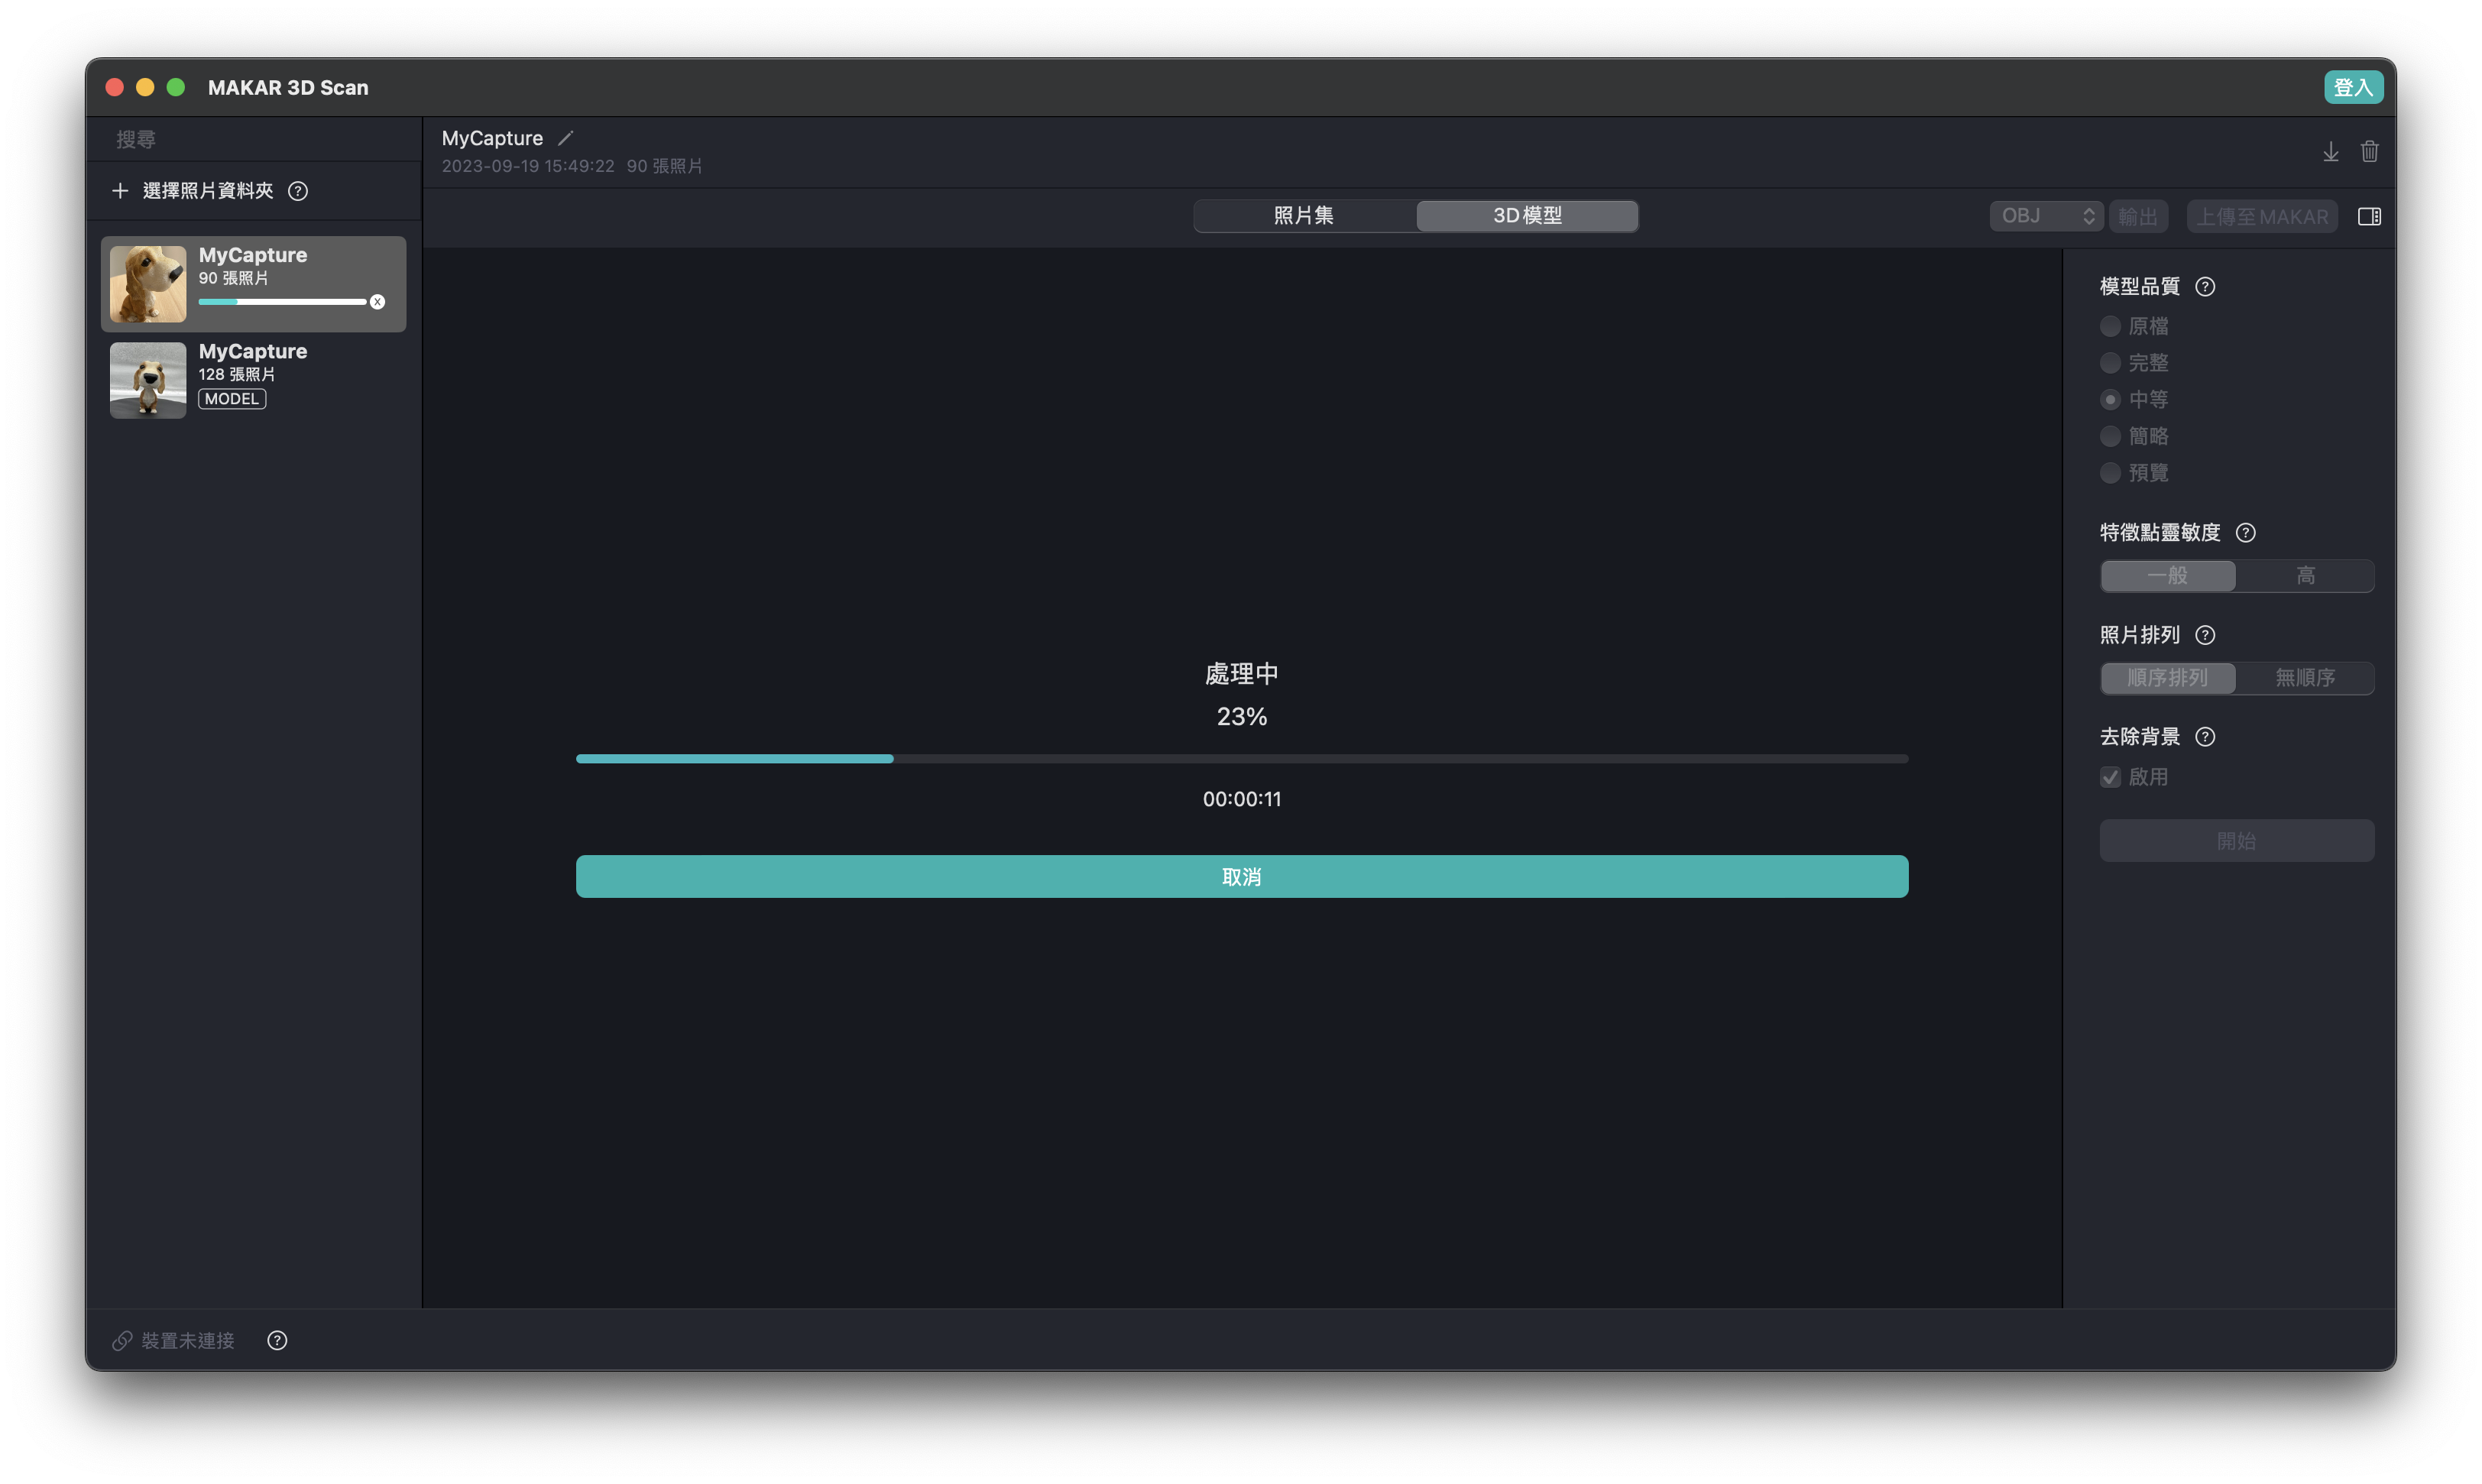Click the trash can delete icon
Screen dimensions: 2482x1484
(2369, 151)
